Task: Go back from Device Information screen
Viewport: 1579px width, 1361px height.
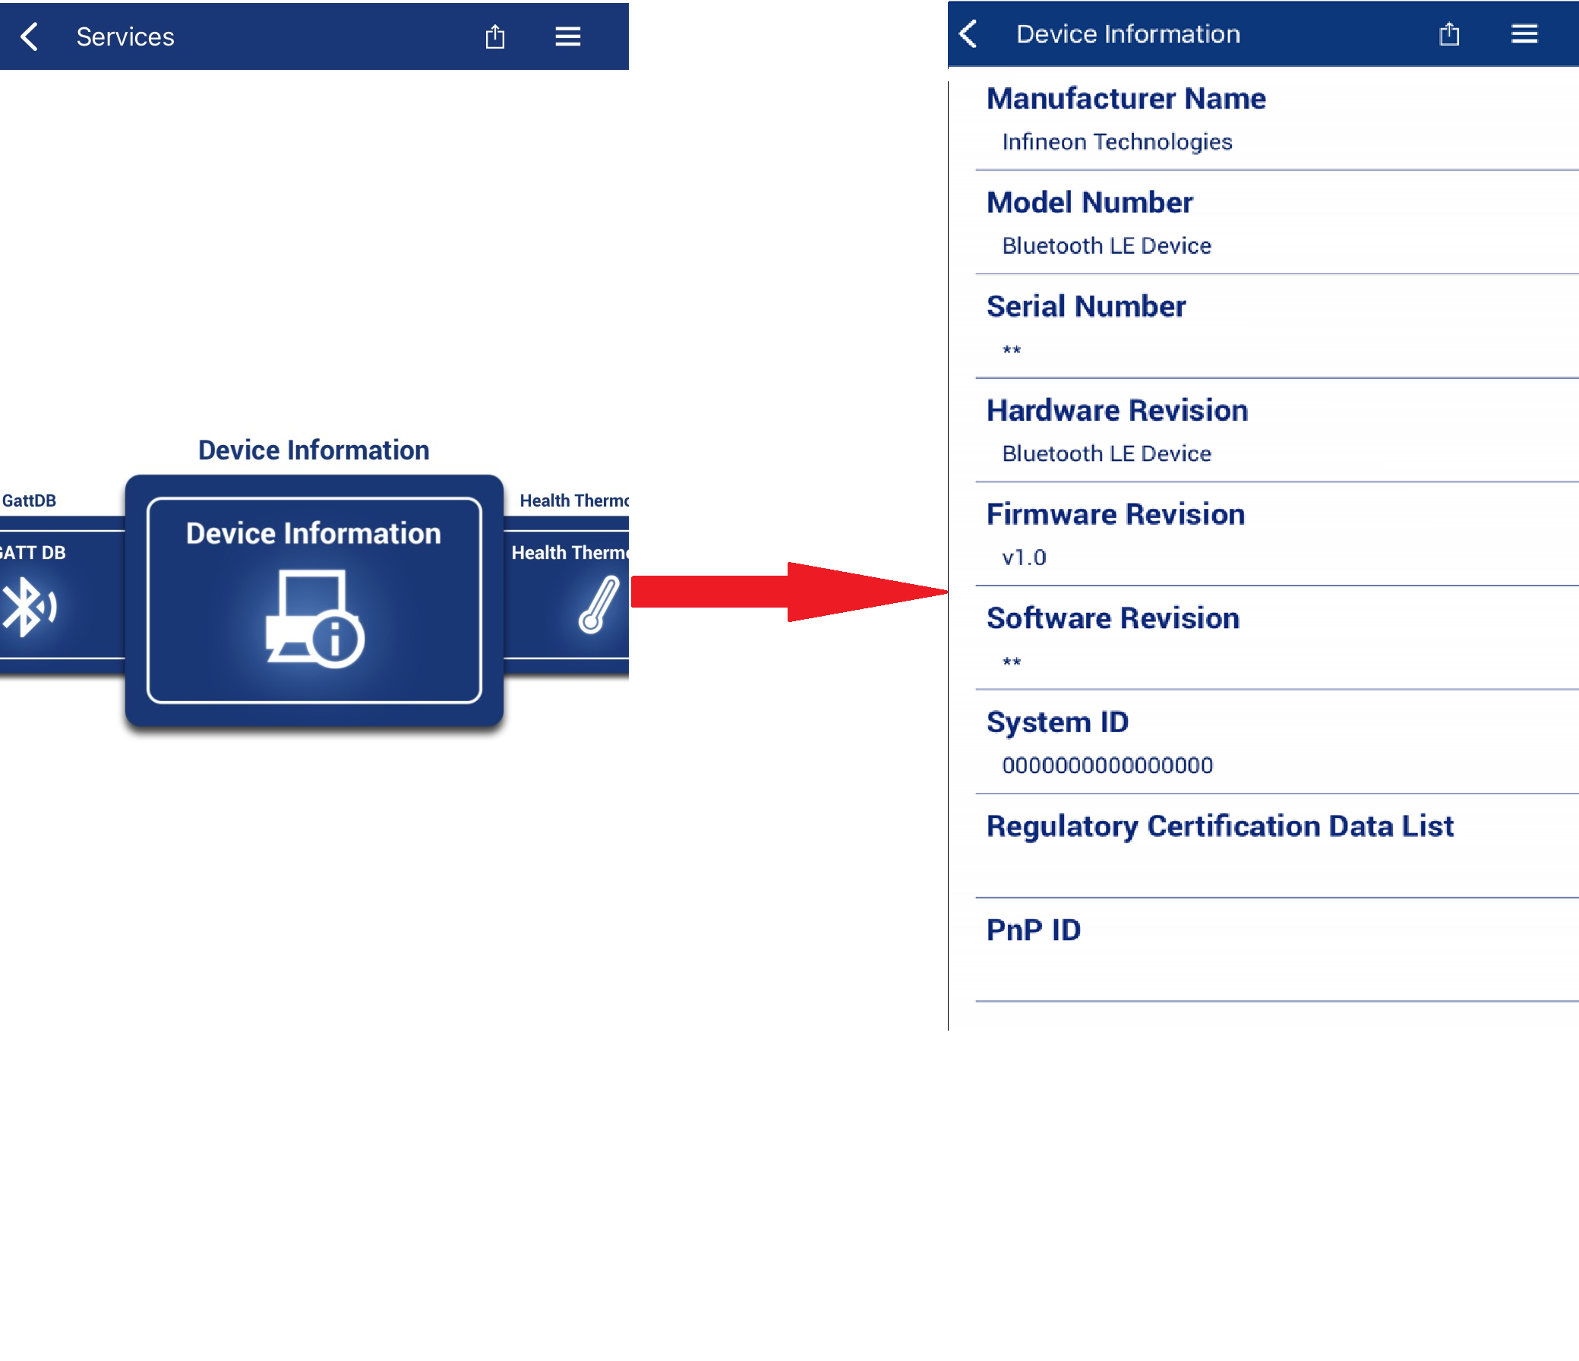Action: coord(968,33)
